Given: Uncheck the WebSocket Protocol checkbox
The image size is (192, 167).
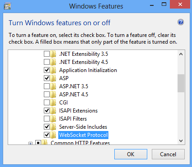Looking at the screenshot, I should point(47,135).
